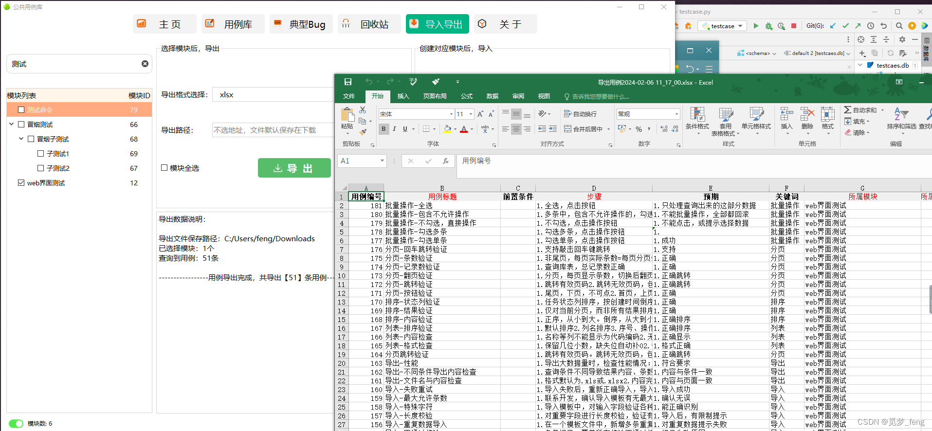Image resolution: width=932 pixels, height=431 pixels.
Task: Open the 自动求和 AutoSum dropdown arrow
Action: pos(882,110)
